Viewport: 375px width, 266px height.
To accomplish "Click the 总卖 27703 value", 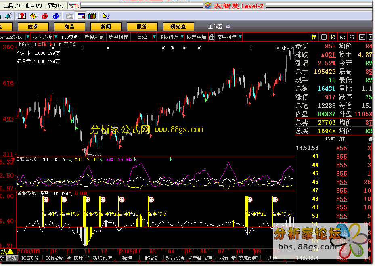I will [327, 122].
